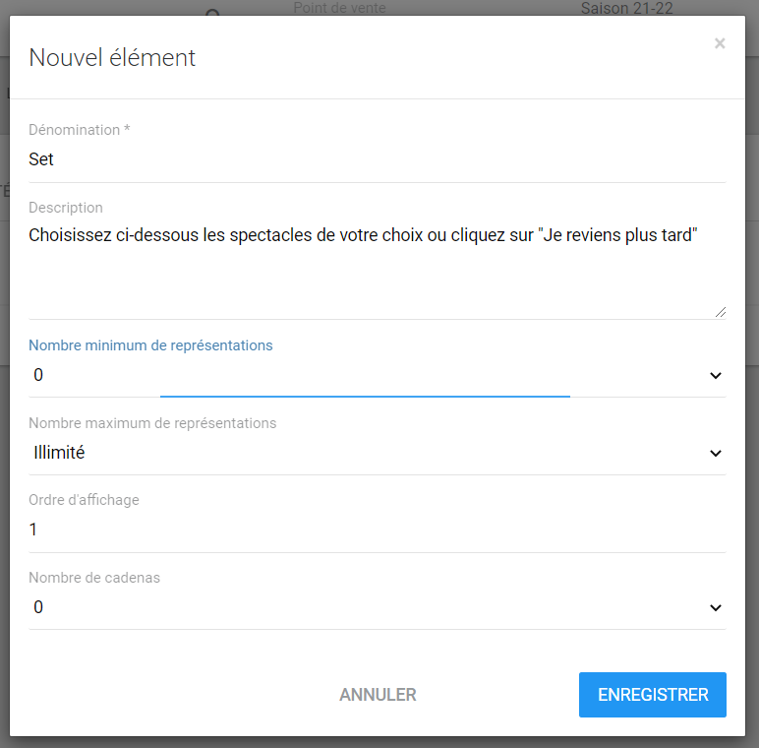Viewport: 759px width, 748px height.
Task: Click the Description textarea resize handle
Action: click(x=721, y=311)
